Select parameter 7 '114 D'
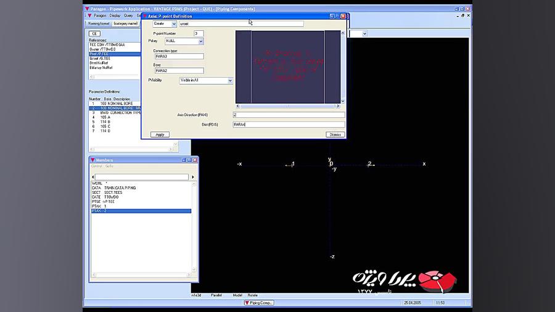555x312 pixels. point(115,131)
